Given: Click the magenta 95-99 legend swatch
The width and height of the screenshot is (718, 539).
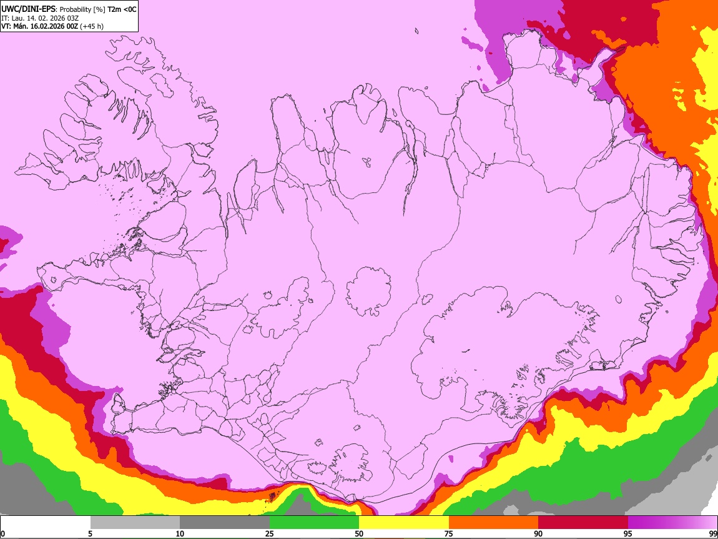Looking at the screenshot, I should [x=672, y=523].
